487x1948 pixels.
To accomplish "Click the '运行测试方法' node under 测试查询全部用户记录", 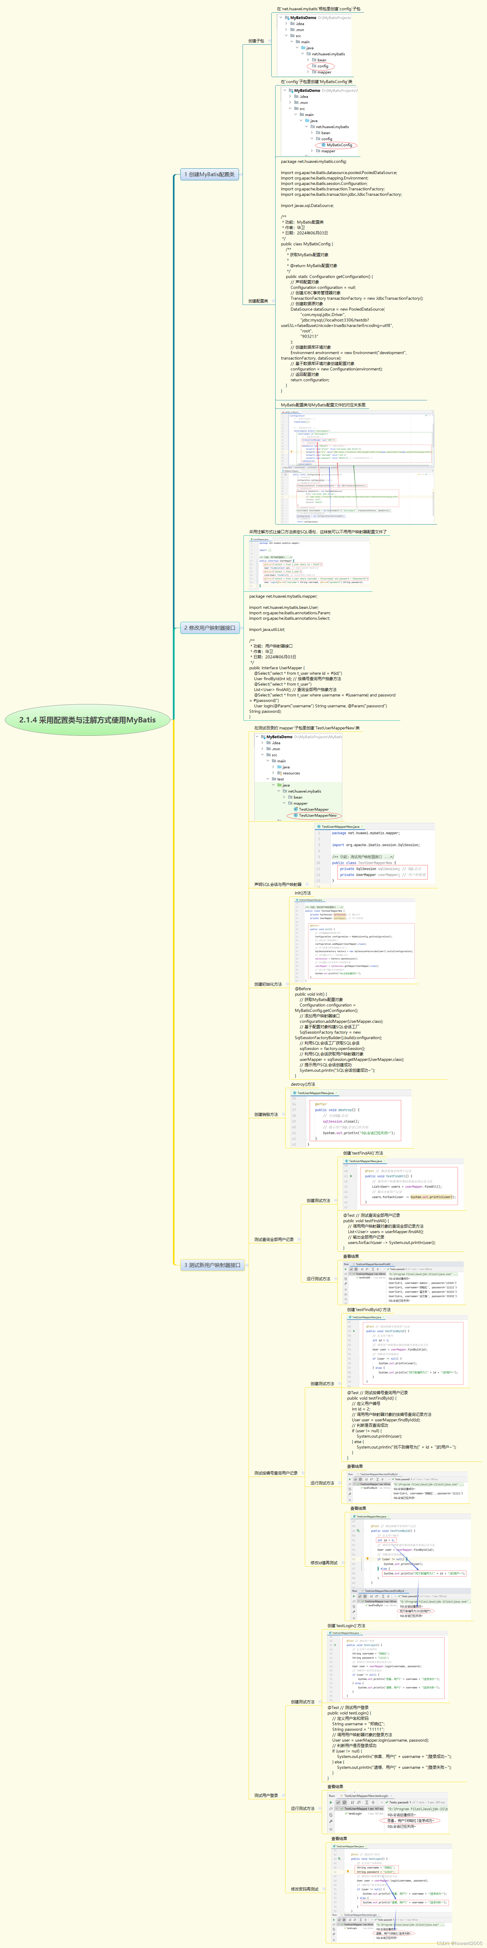I will click(x=318, y=1279).
